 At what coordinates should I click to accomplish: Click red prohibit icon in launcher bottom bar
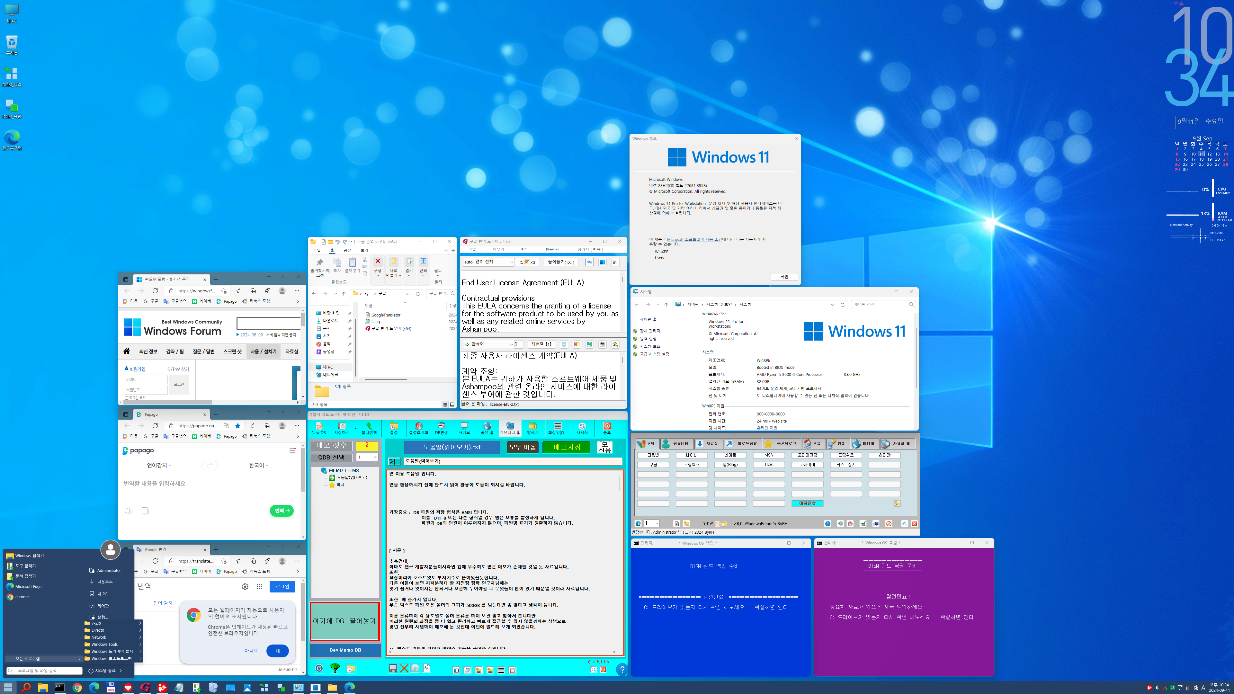(889, 523)
